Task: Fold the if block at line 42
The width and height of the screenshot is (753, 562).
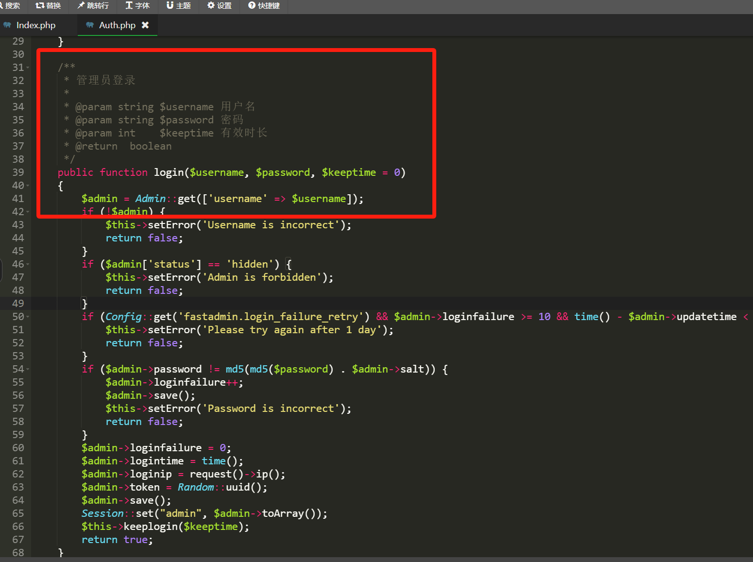Action: [28, 212]
